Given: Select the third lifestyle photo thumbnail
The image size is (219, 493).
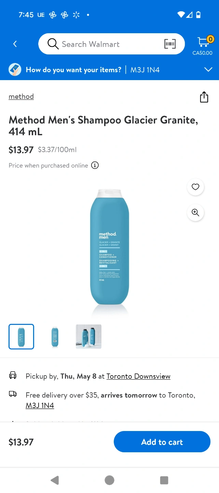Looking at the screenshot, I should pos(88,337).
